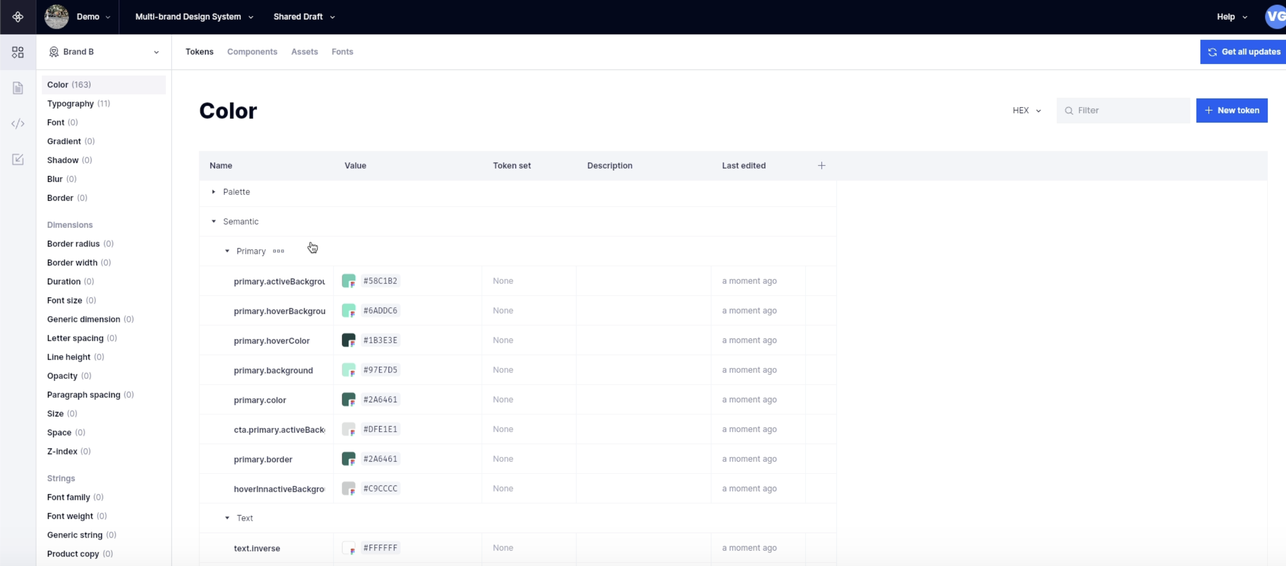
Task: Click the primary.background color swatch
Action: pos(348,370)
